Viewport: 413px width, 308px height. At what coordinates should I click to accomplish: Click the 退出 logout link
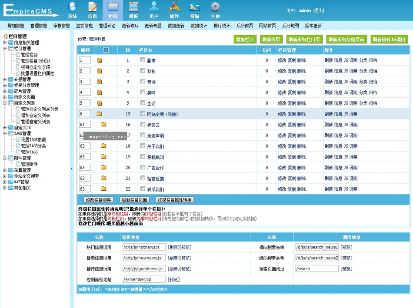[319, 10]
